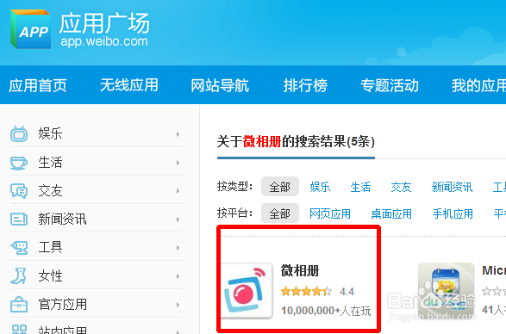Filter by platform 桌面应用
This screenshot has height=334, width=506.
(x=391, y=213)
